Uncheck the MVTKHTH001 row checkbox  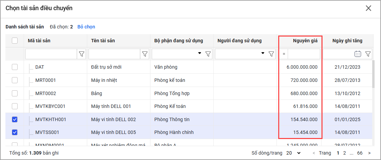(x=15, y=119)
